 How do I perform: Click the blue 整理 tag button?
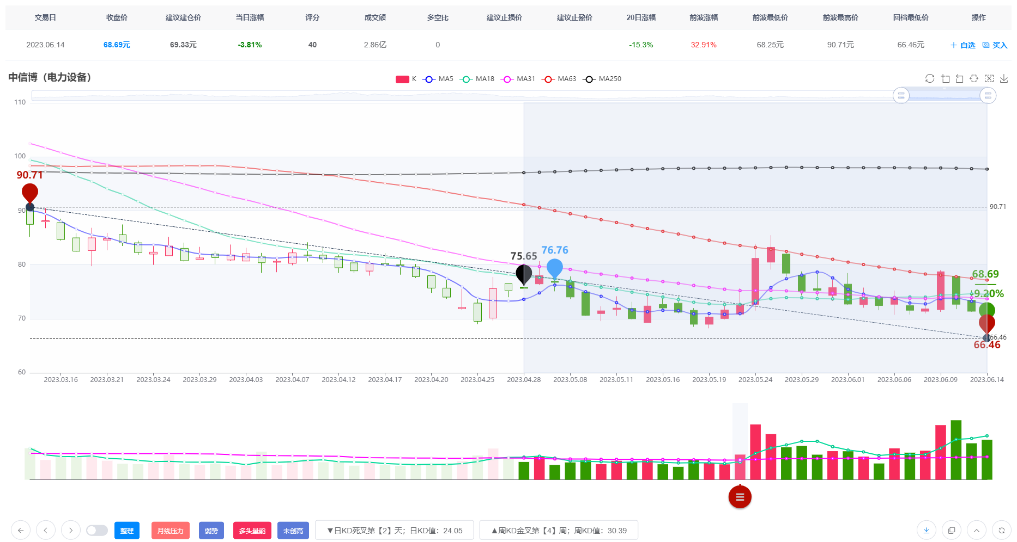[x=127, y=531]
